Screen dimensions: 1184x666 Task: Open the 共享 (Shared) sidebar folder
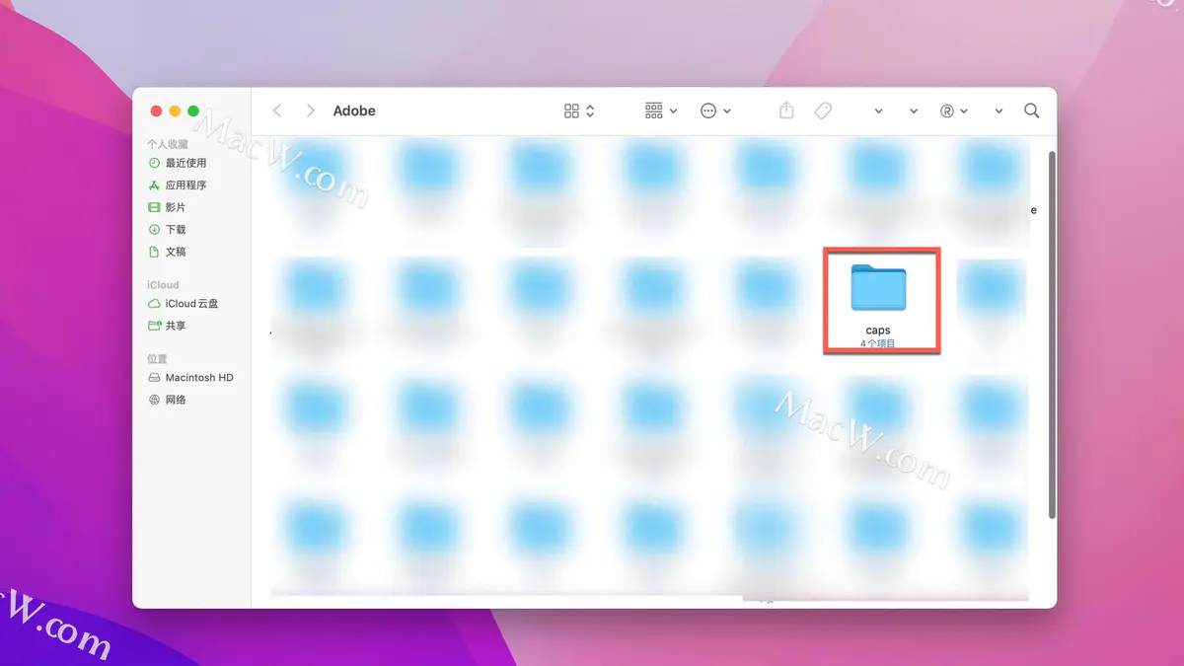tap(177, 326)
